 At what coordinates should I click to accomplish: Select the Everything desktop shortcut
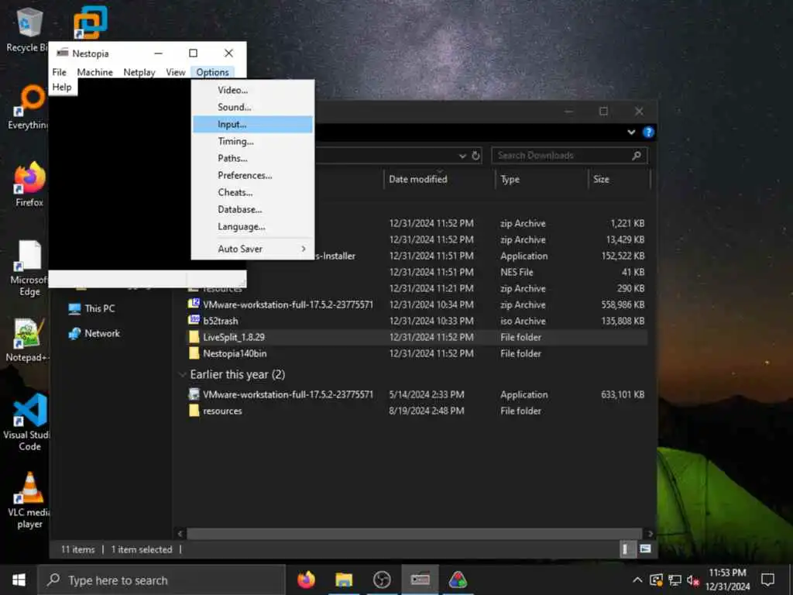point(28,108)
